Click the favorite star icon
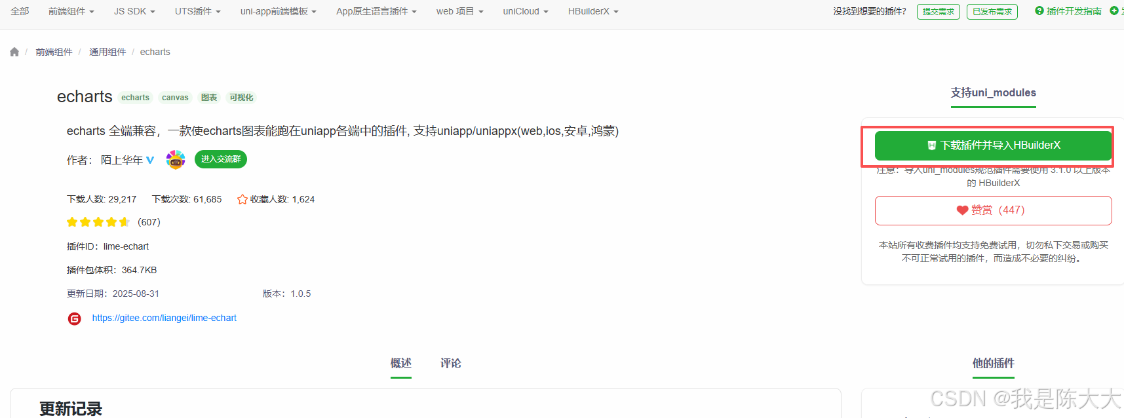 (242, 199)
